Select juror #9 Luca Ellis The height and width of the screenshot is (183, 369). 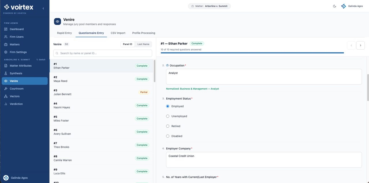[101, 172]
